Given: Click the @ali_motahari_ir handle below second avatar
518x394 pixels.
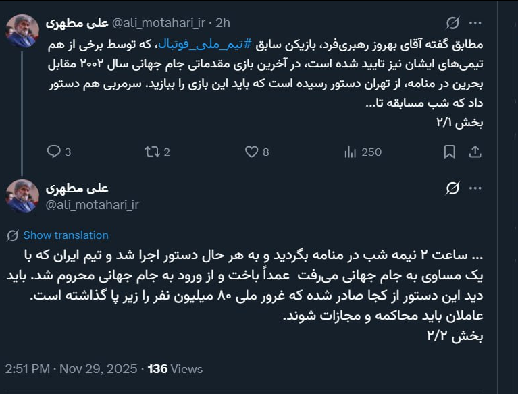Looking at the screenshot, I should click(x=92, y=204).
